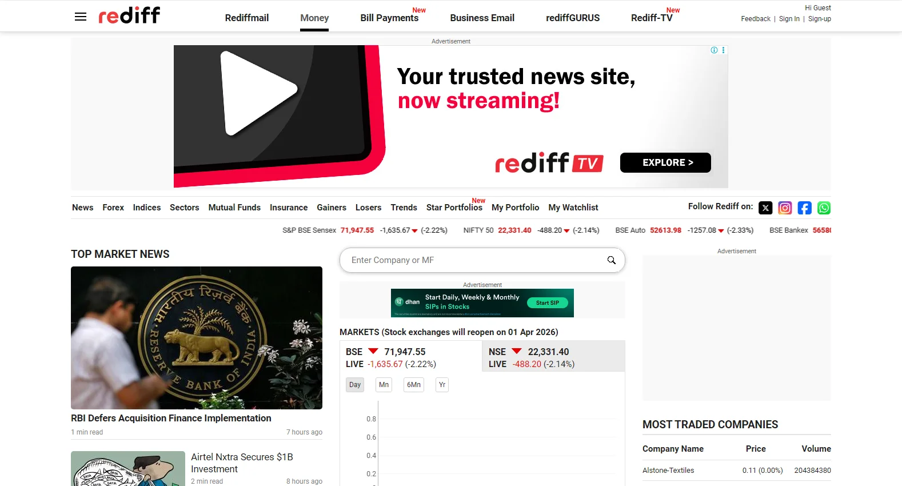Open Star Portfolios menu item
Screen dimensions: 902x486
(x=454, y=208)
